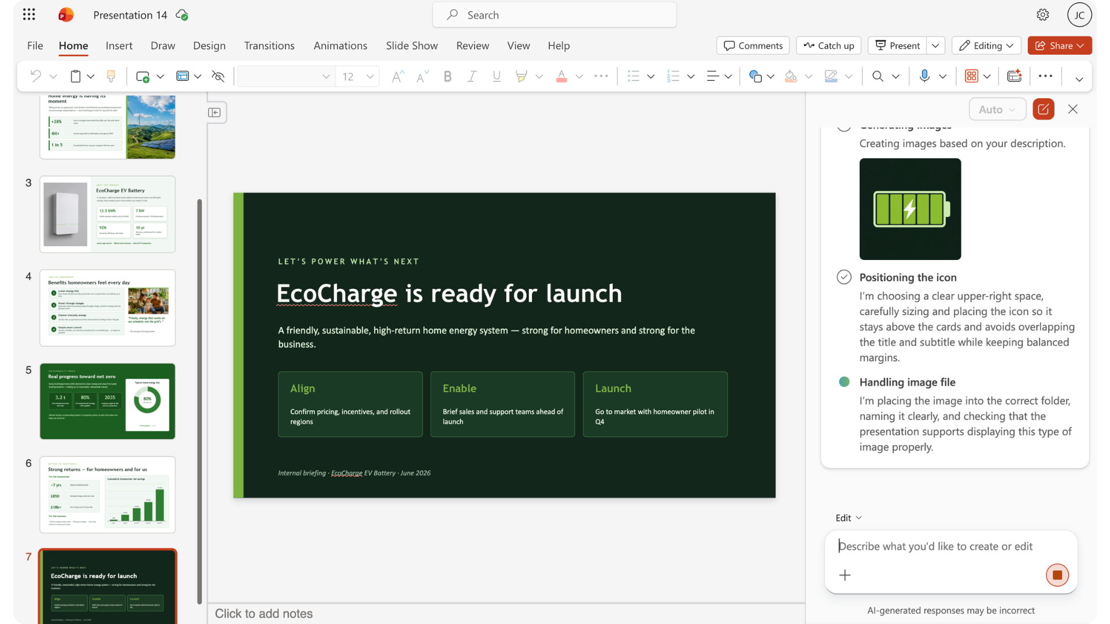
Task: Click the Paste clipboard icon
Action: [75, 76]
